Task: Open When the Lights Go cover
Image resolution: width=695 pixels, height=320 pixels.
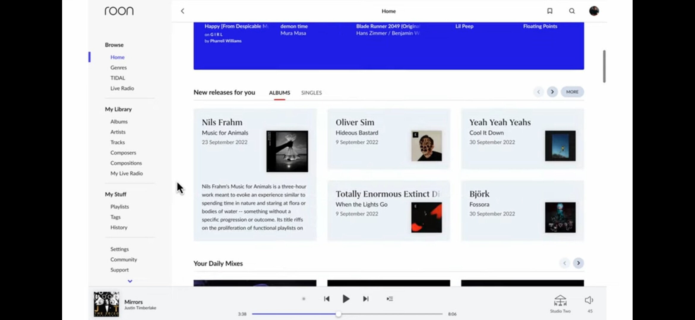Action: coord(427,217)
